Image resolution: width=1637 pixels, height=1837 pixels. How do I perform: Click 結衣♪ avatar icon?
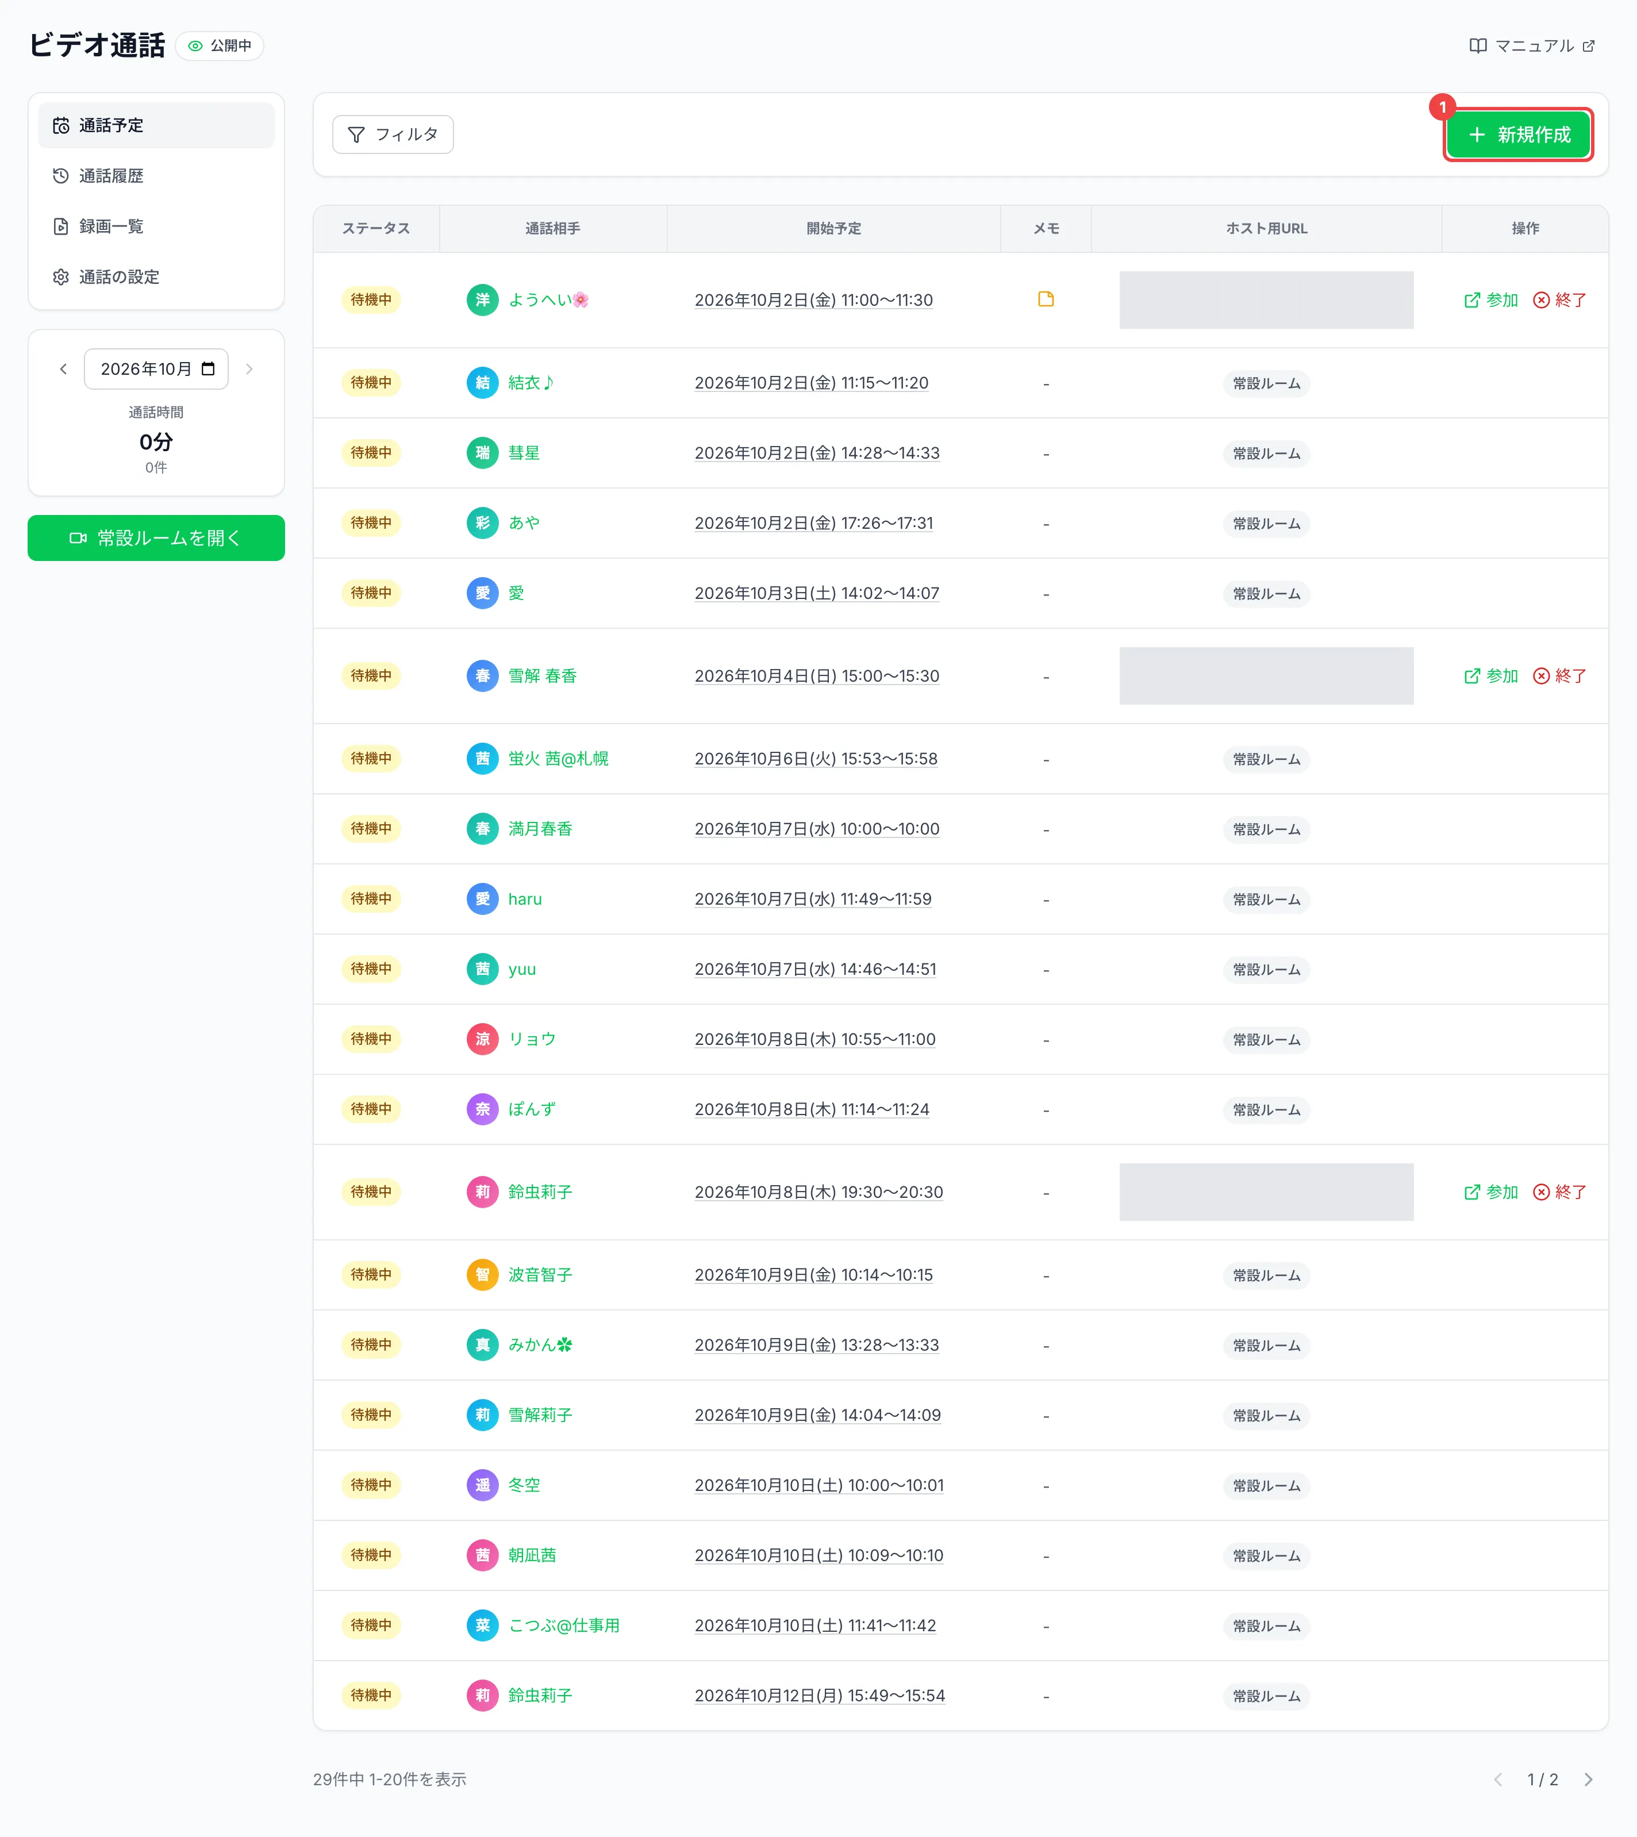(483, 383)
